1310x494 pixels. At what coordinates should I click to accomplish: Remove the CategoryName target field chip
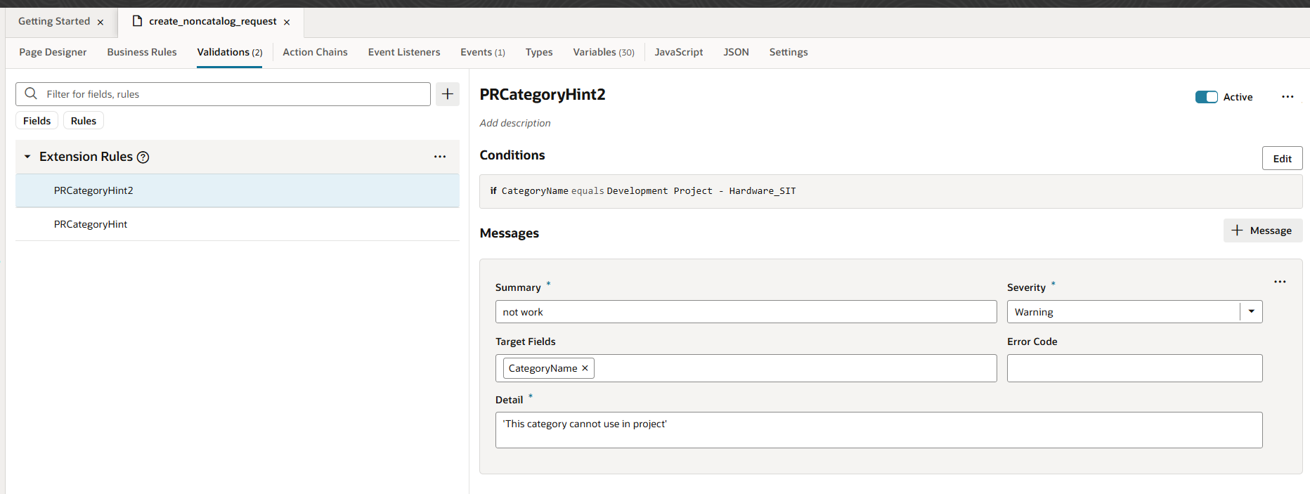pos(585,368)
